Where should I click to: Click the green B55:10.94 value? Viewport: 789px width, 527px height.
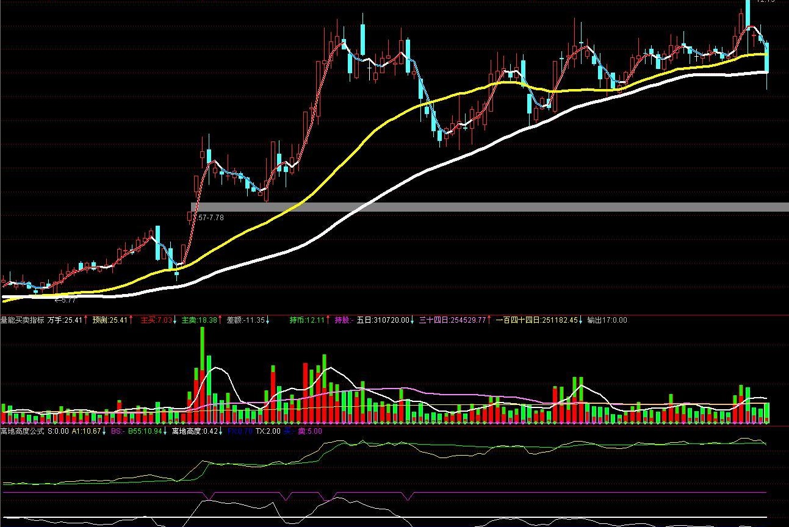144,431
